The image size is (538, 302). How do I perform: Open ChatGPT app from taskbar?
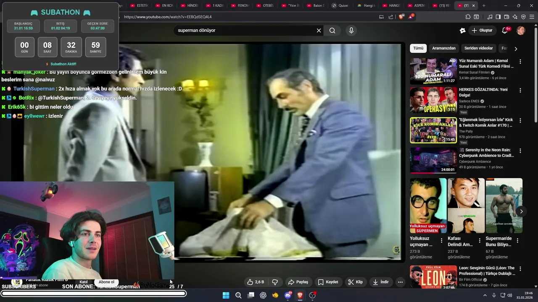click(263, 295)
